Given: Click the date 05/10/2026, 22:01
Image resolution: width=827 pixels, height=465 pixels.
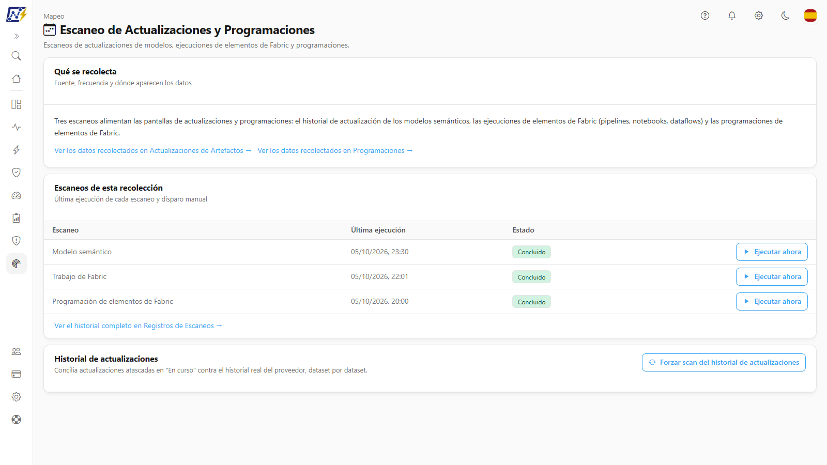Looking at the screenshot, I should point(380,276).
